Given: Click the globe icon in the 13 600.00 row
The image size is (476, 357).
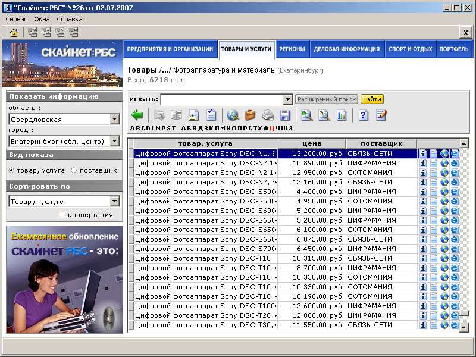Looking at the screenshot, I should point(444,306).
